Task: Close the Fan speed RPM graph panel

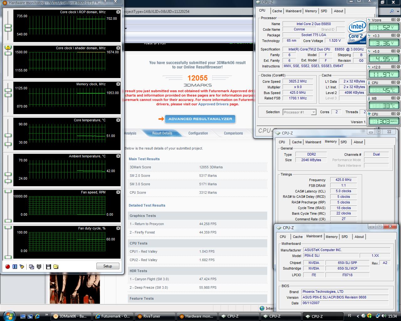Action: coord(118,192)
